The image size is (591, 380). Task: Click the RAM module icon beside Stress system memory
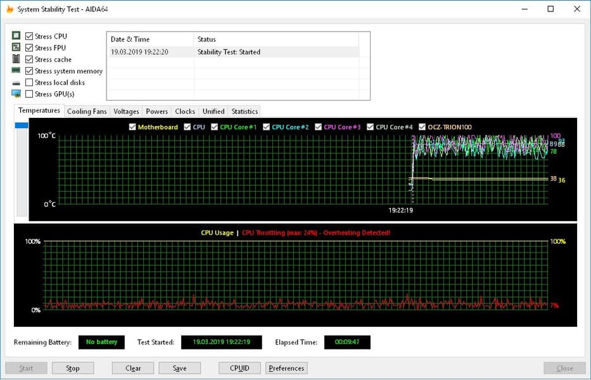coord(16,70)
